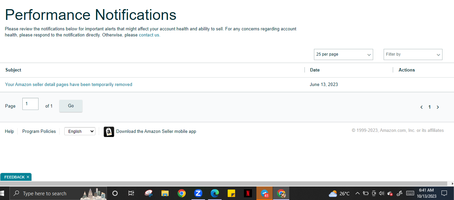Open the Help link in footer
454x200 pixels.
pyautogui.click(x=9, y=131)
